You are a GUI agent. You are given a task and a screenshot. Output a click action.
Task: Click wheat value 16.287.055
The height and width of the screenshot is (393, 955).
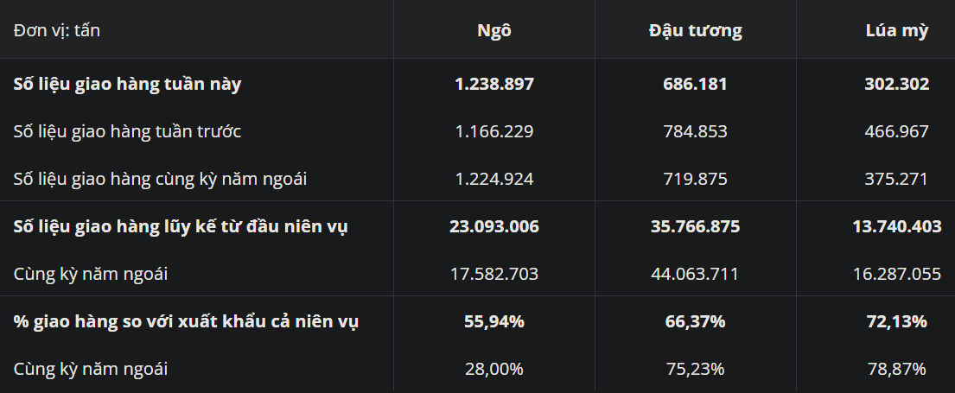[897, 274]
